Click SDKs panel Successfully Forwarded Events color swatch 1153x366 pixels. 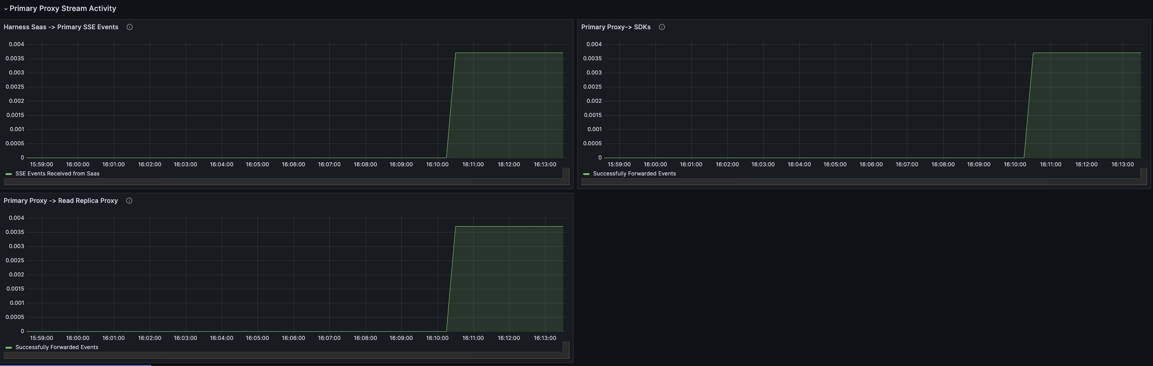point(586,174)
